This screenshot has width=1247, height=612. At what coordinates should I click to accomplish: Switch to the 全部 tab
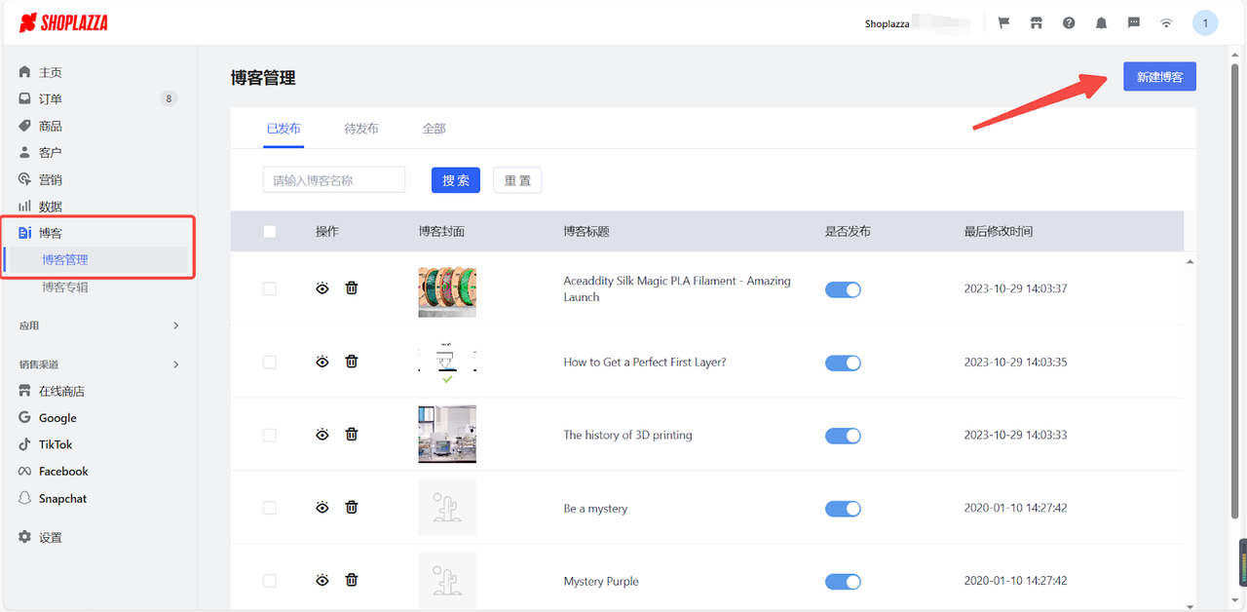pyautogui.click(x=435, y=129)
